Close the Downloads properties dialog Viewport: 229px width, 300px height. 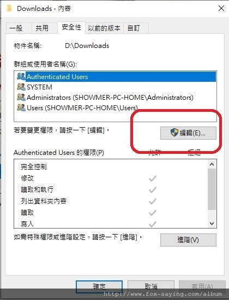[x=221, y=8]
